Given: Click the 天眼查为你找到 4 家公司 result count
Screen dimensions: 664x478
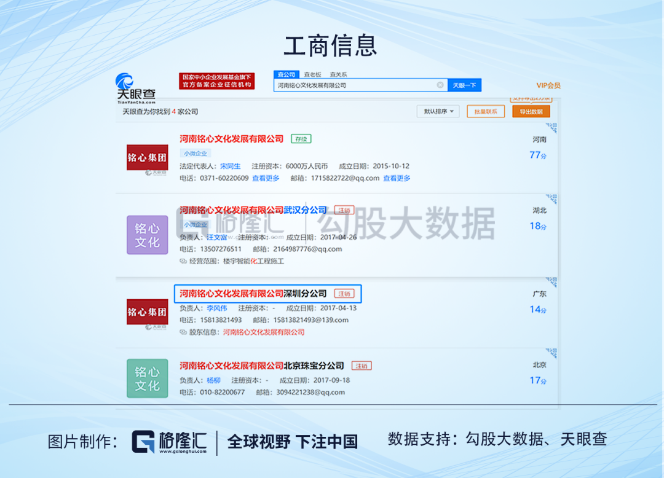Looking at the screenshot, I should coord(160,112).
